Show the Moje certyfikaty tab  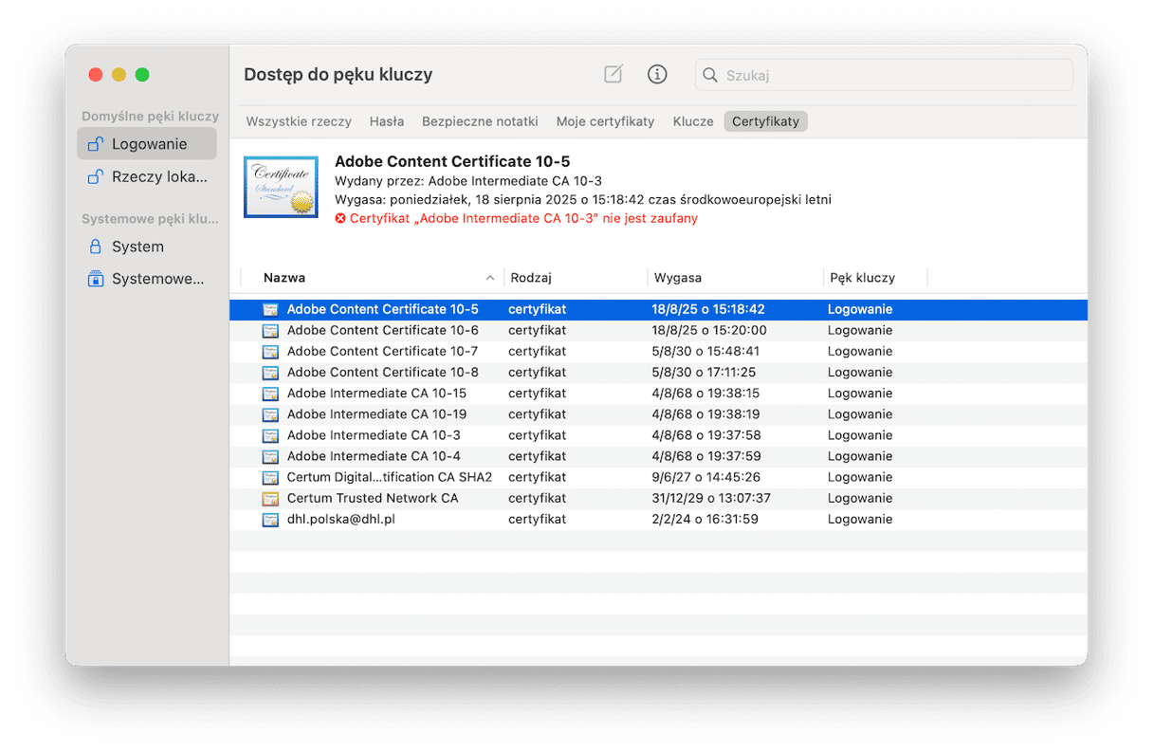[x=606, y=121]
